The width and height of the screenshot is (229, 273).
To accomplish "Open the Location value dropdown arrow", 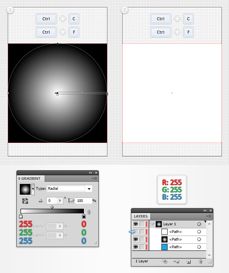I will point(60,235).
